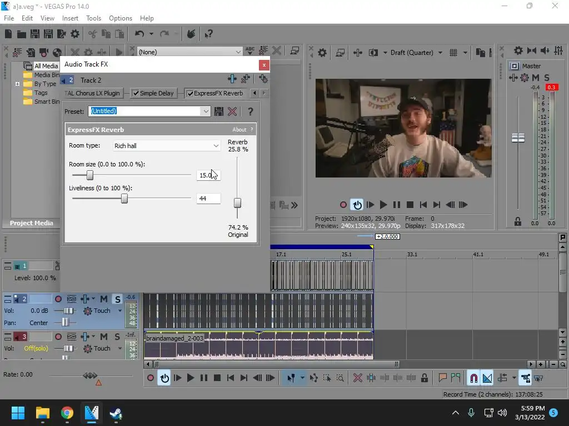
Task: Open the Track FX on track 3
Action: pyautogui.click(x=84, y=337)
